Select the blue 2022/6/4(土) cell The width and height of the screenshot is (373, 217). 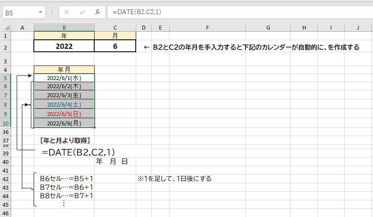(x=64, y=104)
